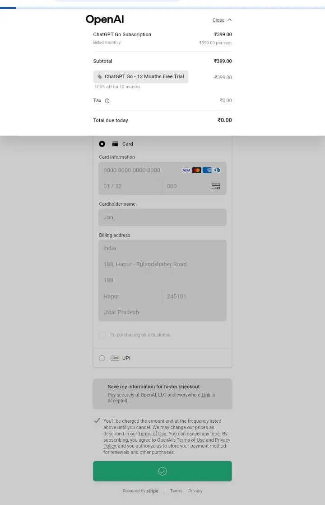
Task: Toggle the subscription terms agreement checkbox
Action: point(97,420)
